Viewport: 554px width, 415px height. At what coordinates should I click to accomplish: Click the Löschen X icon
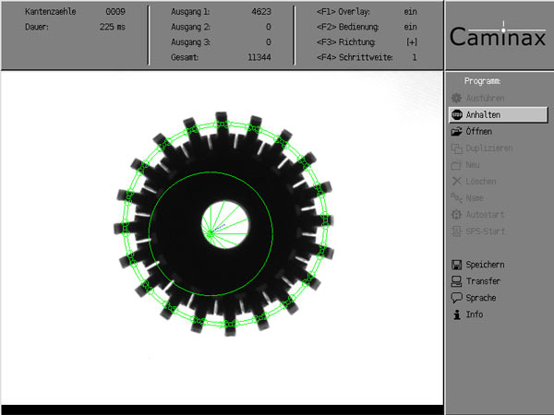[456, 182]
